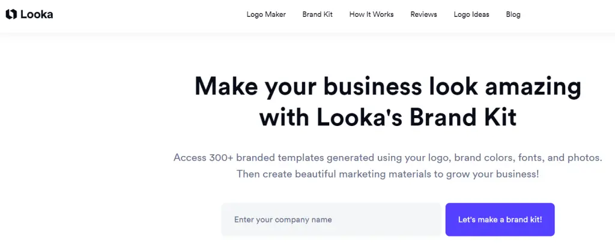Go to the Brand Kit nav item
This screenshot has height=252, width=615.
(317, 14)
